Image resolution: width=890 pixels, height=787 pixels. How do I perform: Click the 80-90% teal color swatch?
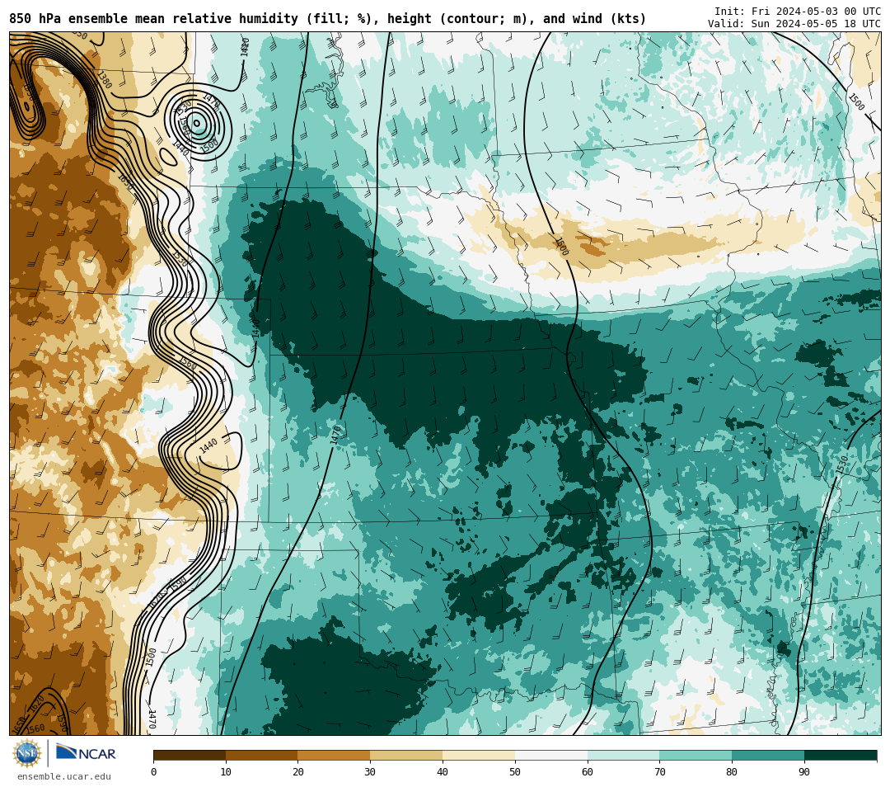pyautogui.click(x=768, y=755)
